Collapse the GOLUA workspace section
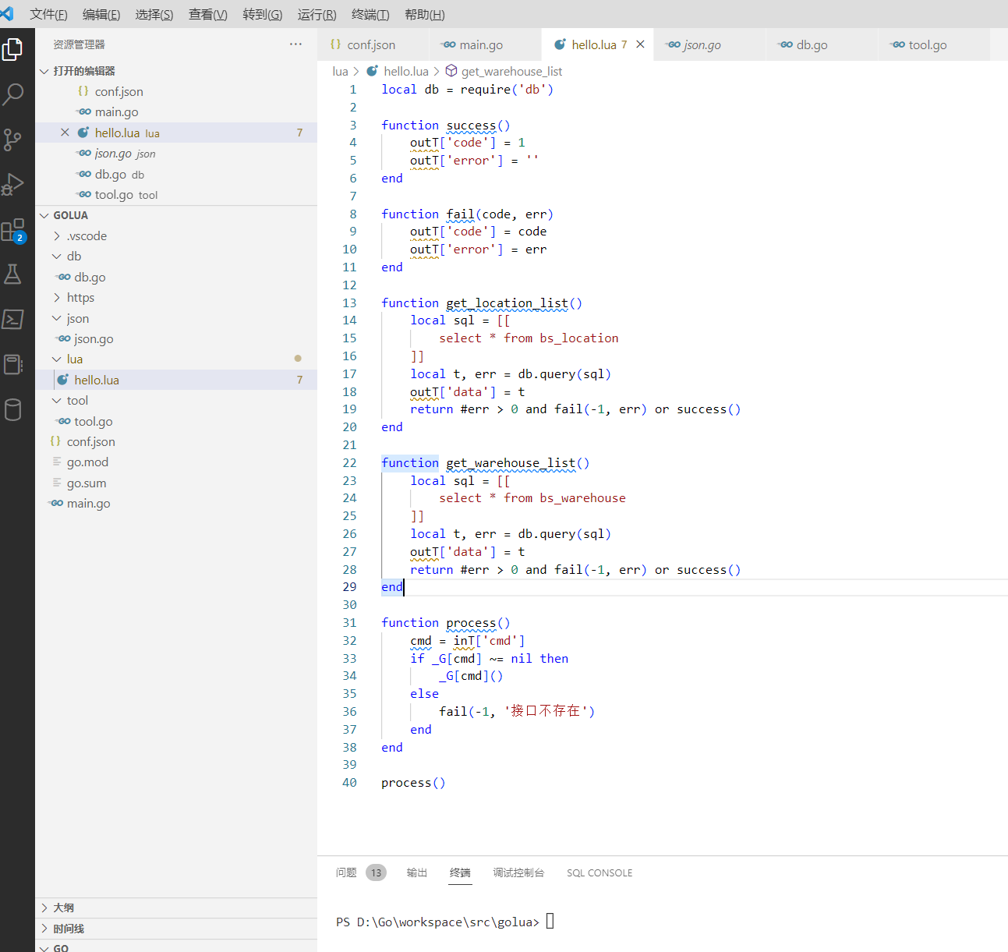The height and width of the screenshot is (952, 1008). pyautogui.click(x=44, y=215)
